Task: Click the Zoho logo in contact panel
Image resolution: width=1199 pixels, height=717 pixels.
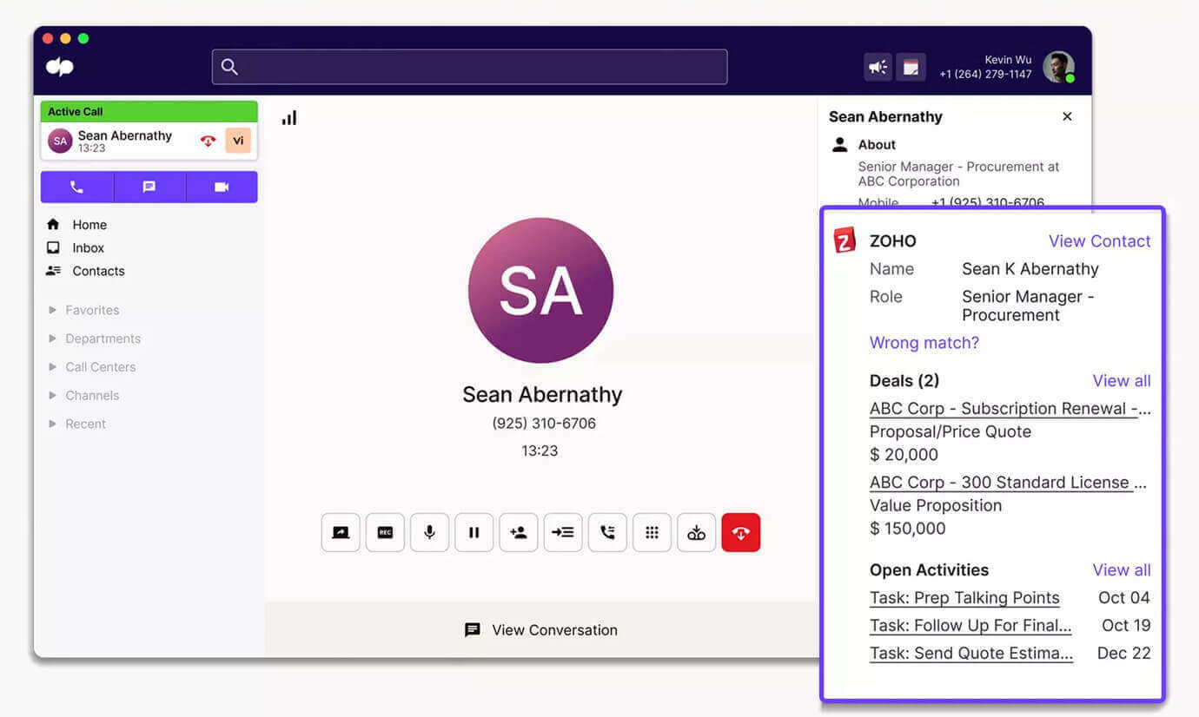Action: pos(844,240)
